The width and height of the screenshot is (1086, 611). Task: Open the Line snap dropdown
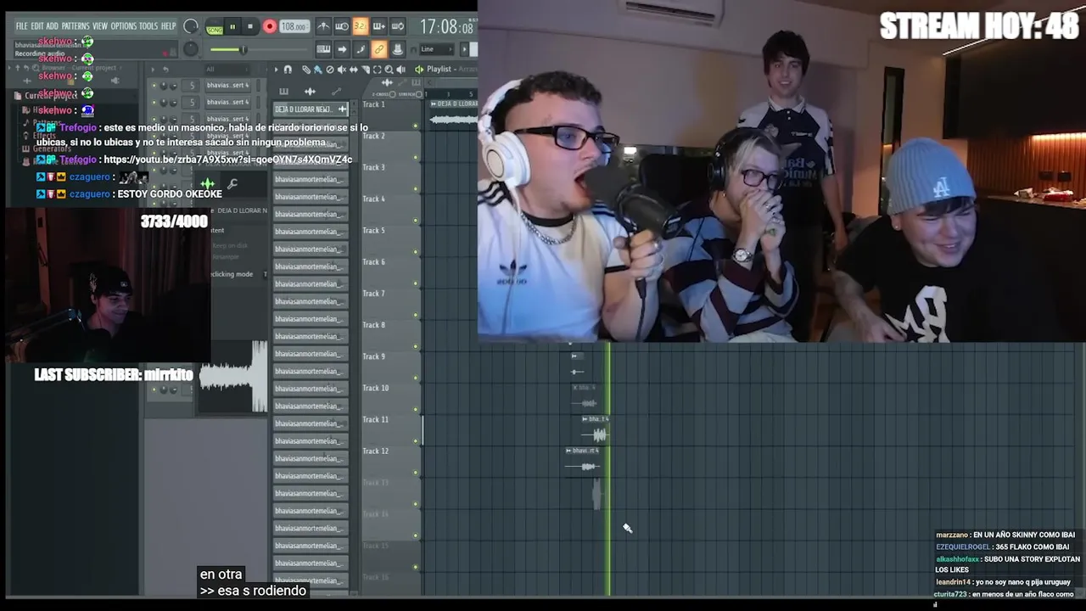coord(435,49)
